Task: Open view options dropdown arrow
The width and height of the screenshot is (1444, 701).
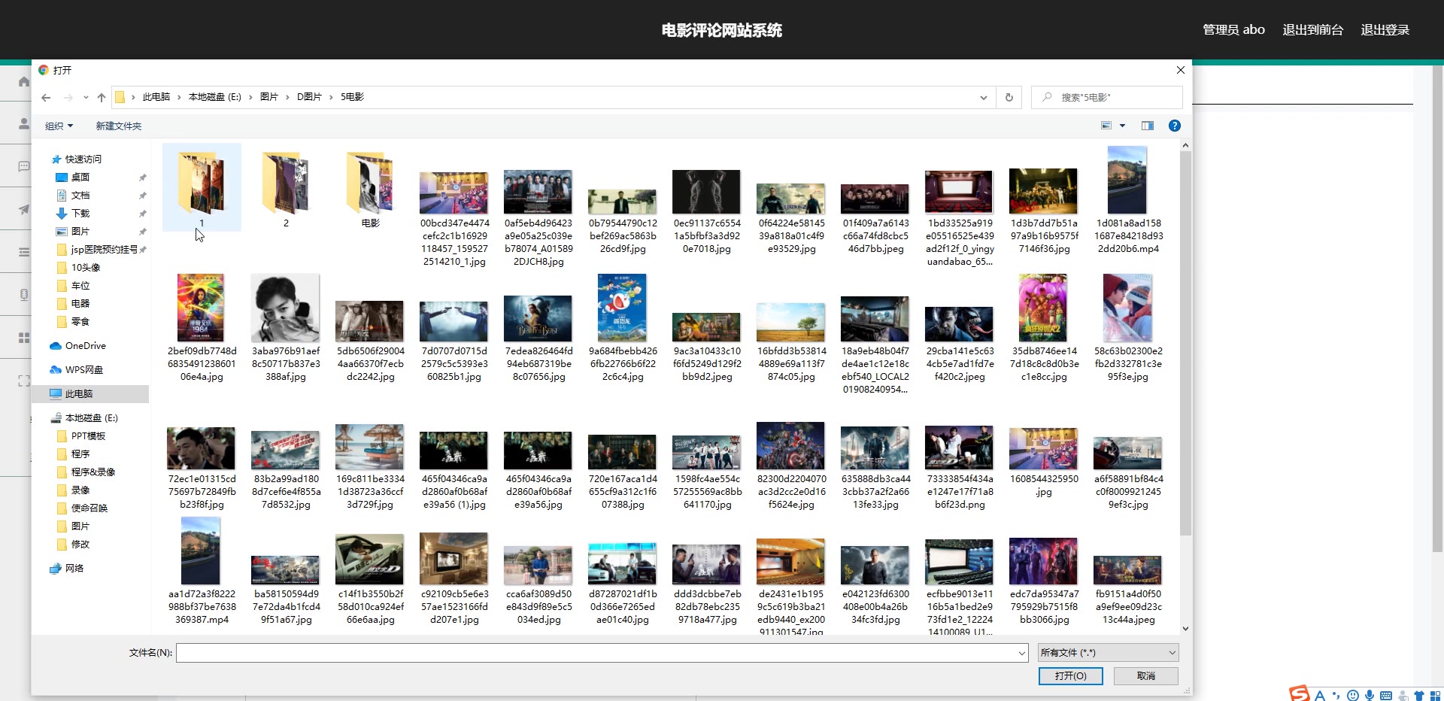Action: click(1123, 126)
